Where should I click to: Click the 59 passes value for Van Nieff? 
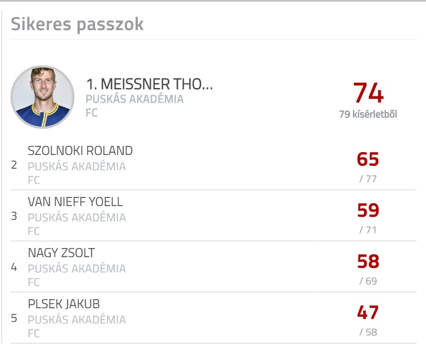(x=368, y=210)
